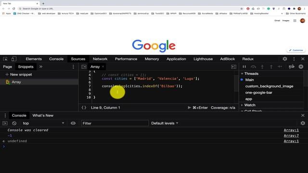This screenshot has width=308, height=173.
Task: Select the one-google-bar thread
Action: tap(259, 93)
